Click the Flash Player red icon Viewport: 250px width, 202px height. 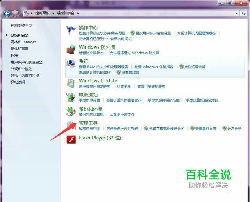pos(71,139)
